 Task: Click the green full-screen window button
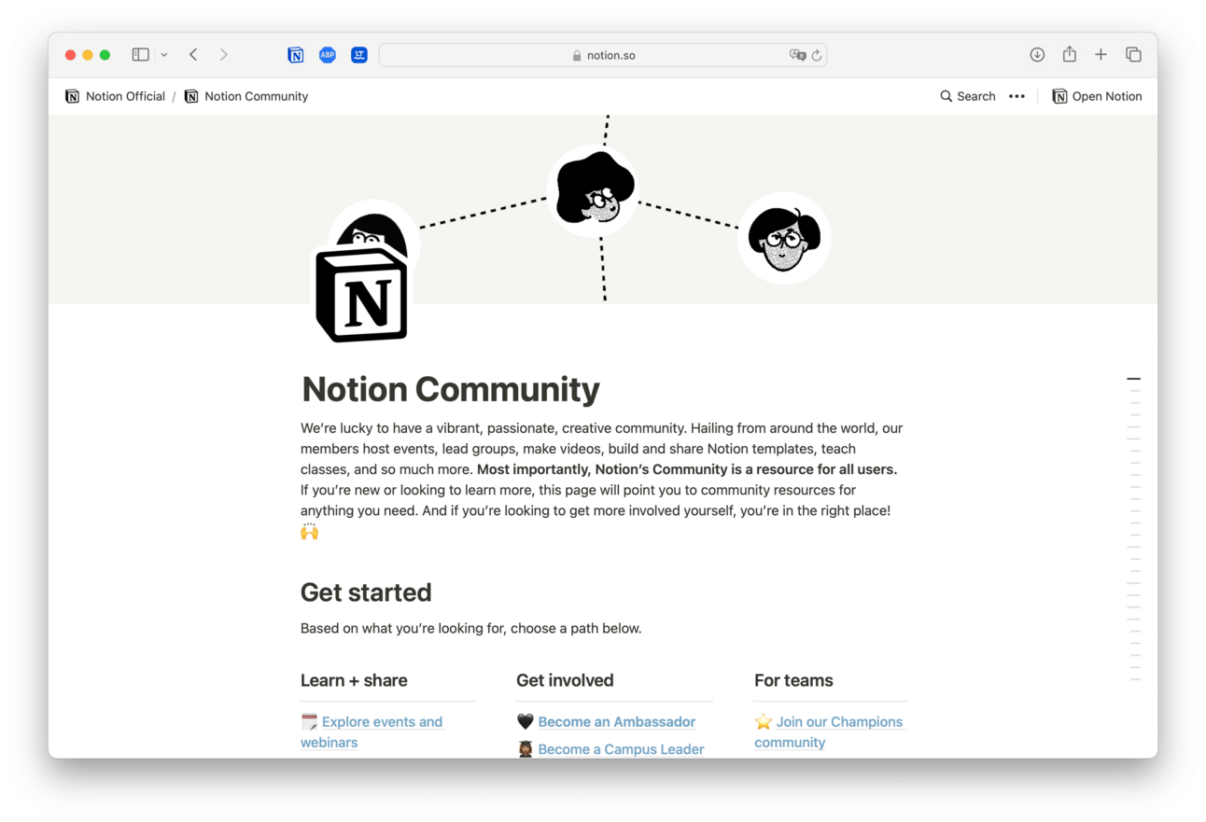pos(105,55)
